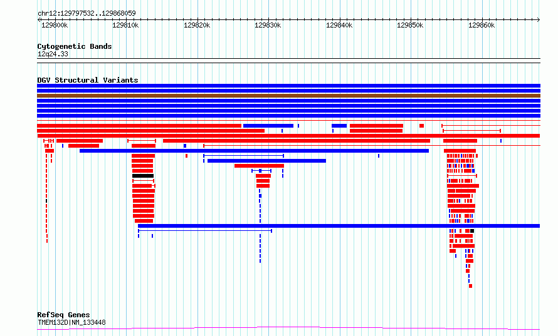Select the small red square variant near 129851k

(x=422, y=126)
